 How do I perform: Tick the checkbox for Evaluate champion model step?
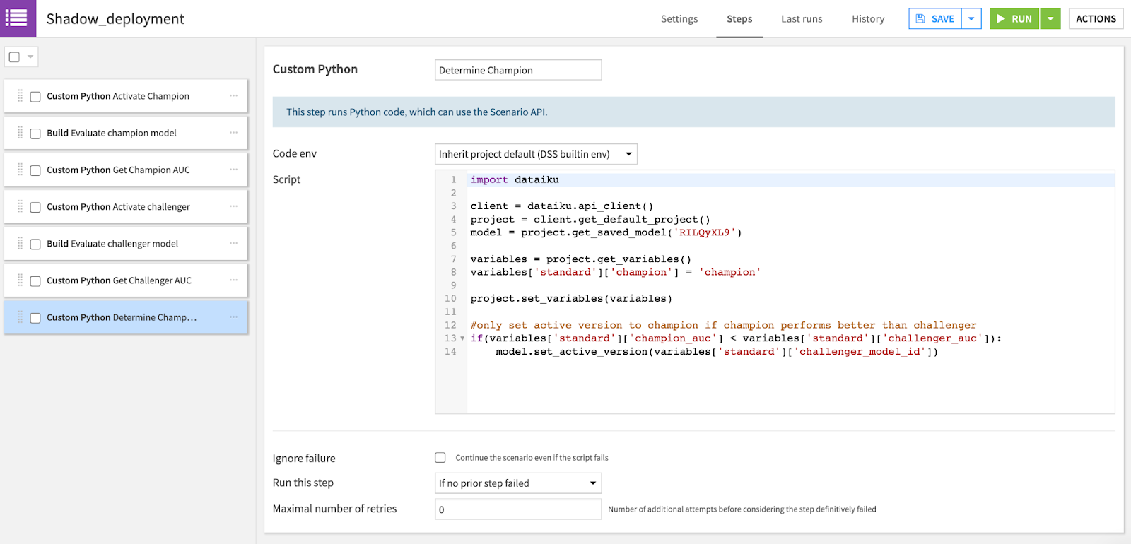(x=35, y=134)
